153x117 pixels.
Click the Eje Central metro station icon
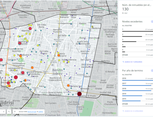(67, 90)
